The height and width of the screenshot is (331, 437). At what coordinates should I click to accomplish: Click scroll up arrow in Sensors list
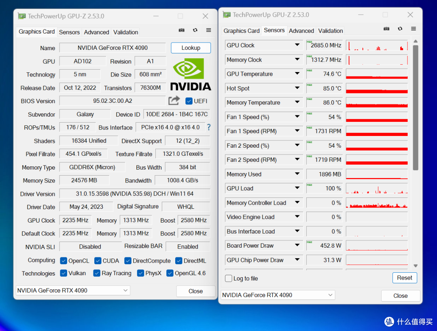pyautogui.click(x=416, y=41)
